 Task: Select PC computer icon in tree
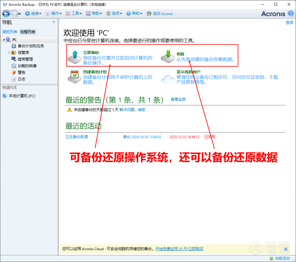click(8, 40)
